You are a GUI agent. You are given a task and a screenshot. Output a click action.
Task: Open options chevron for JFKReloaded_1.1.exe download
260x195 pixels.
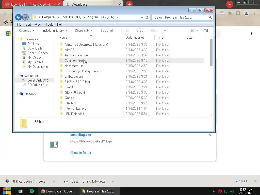(x=54, y=181)
